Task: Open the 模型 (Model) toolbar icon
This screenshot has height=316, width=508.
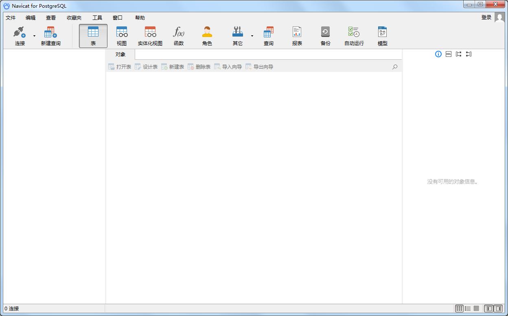Action: 382,36
